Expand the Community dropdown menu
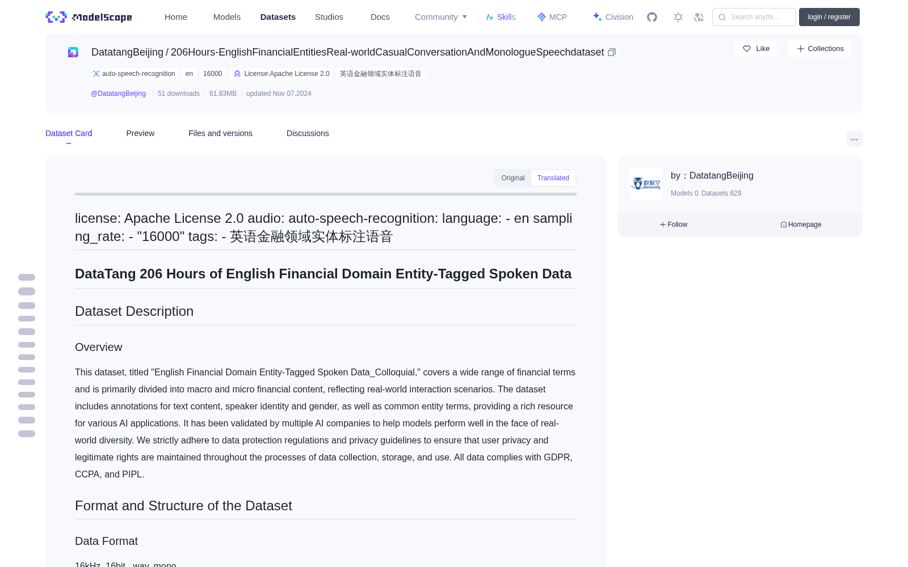 [441, 17]
